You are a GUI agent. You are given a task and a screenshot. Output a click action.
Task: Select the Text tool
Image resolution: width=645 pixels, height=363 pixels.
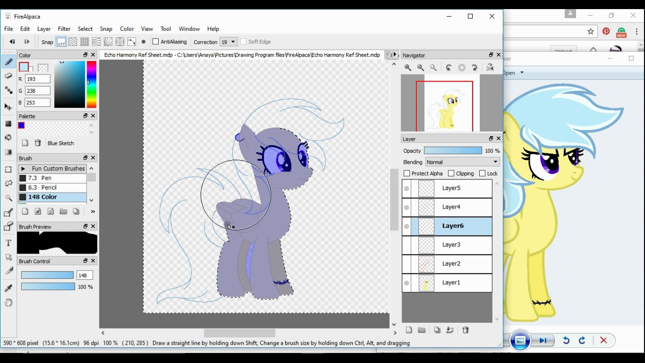[9, 243]
